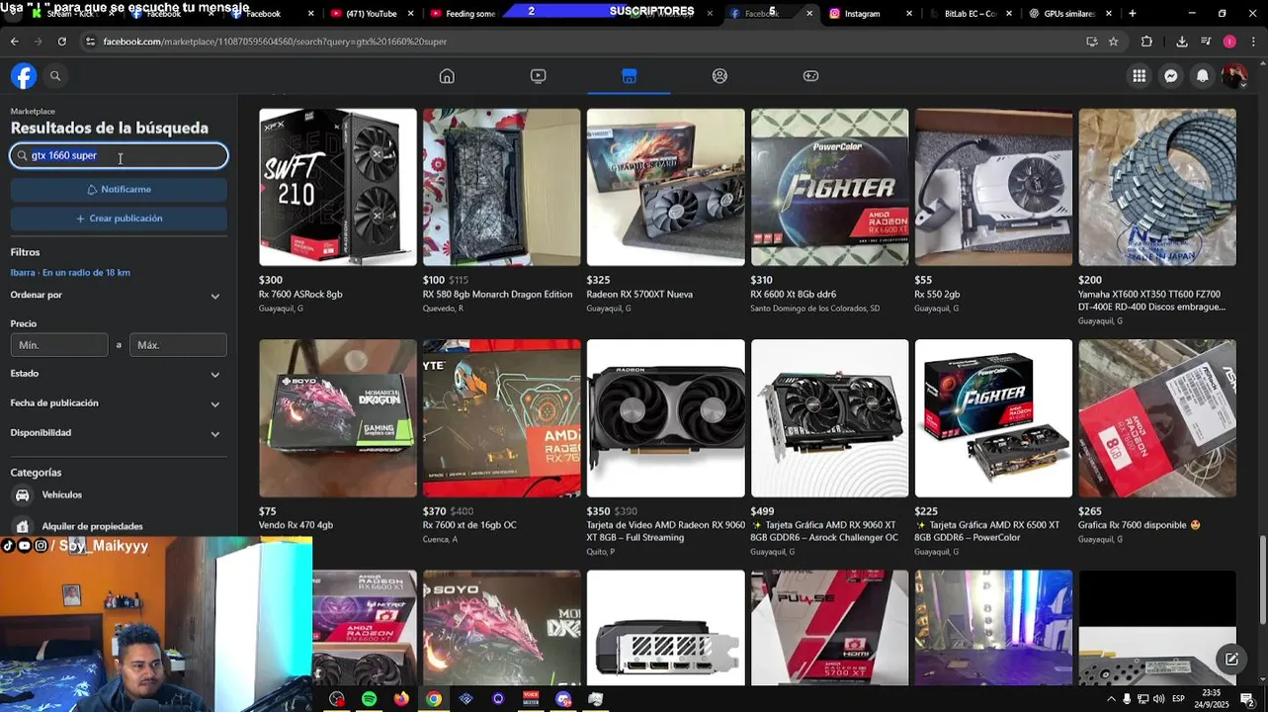Show hidden system tray icons

point(1111,699)
